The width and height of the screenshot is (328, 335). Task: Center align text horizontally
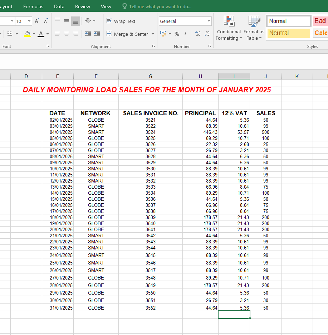coord(67,34)
